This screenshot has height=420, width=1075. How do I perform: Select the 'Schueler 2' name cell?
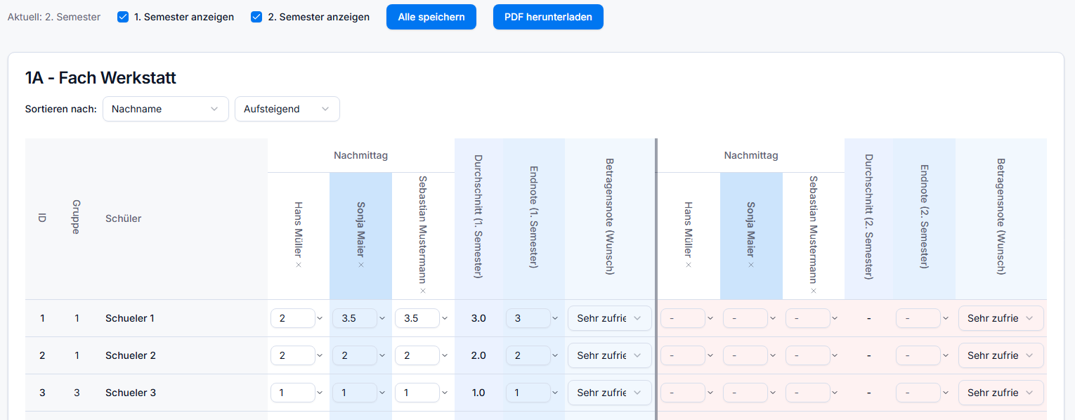131,355
